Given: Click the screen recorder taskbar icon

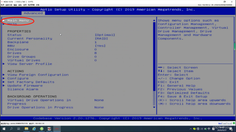Looking at the screenshot, I should (49, 129).
